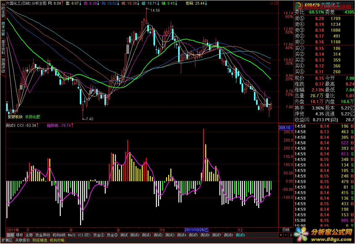Screen dimensions: 355x244
Task: Click the 买⑤ order row at 8.11
Action: coord(324,72)
